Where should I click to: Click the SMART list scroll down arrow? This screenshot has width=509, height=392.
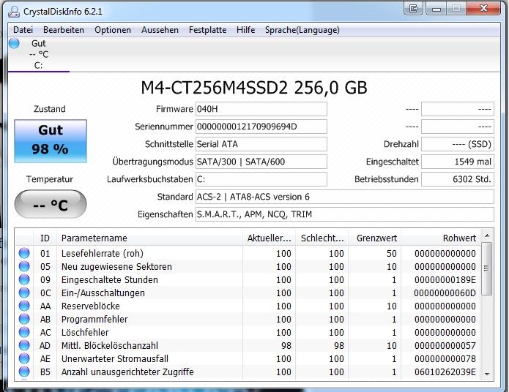[x=487, y=374]
